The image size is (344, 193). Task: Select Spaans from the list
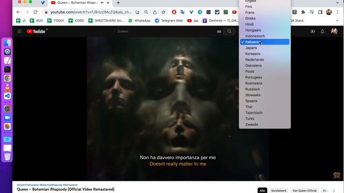coord(264,101)
